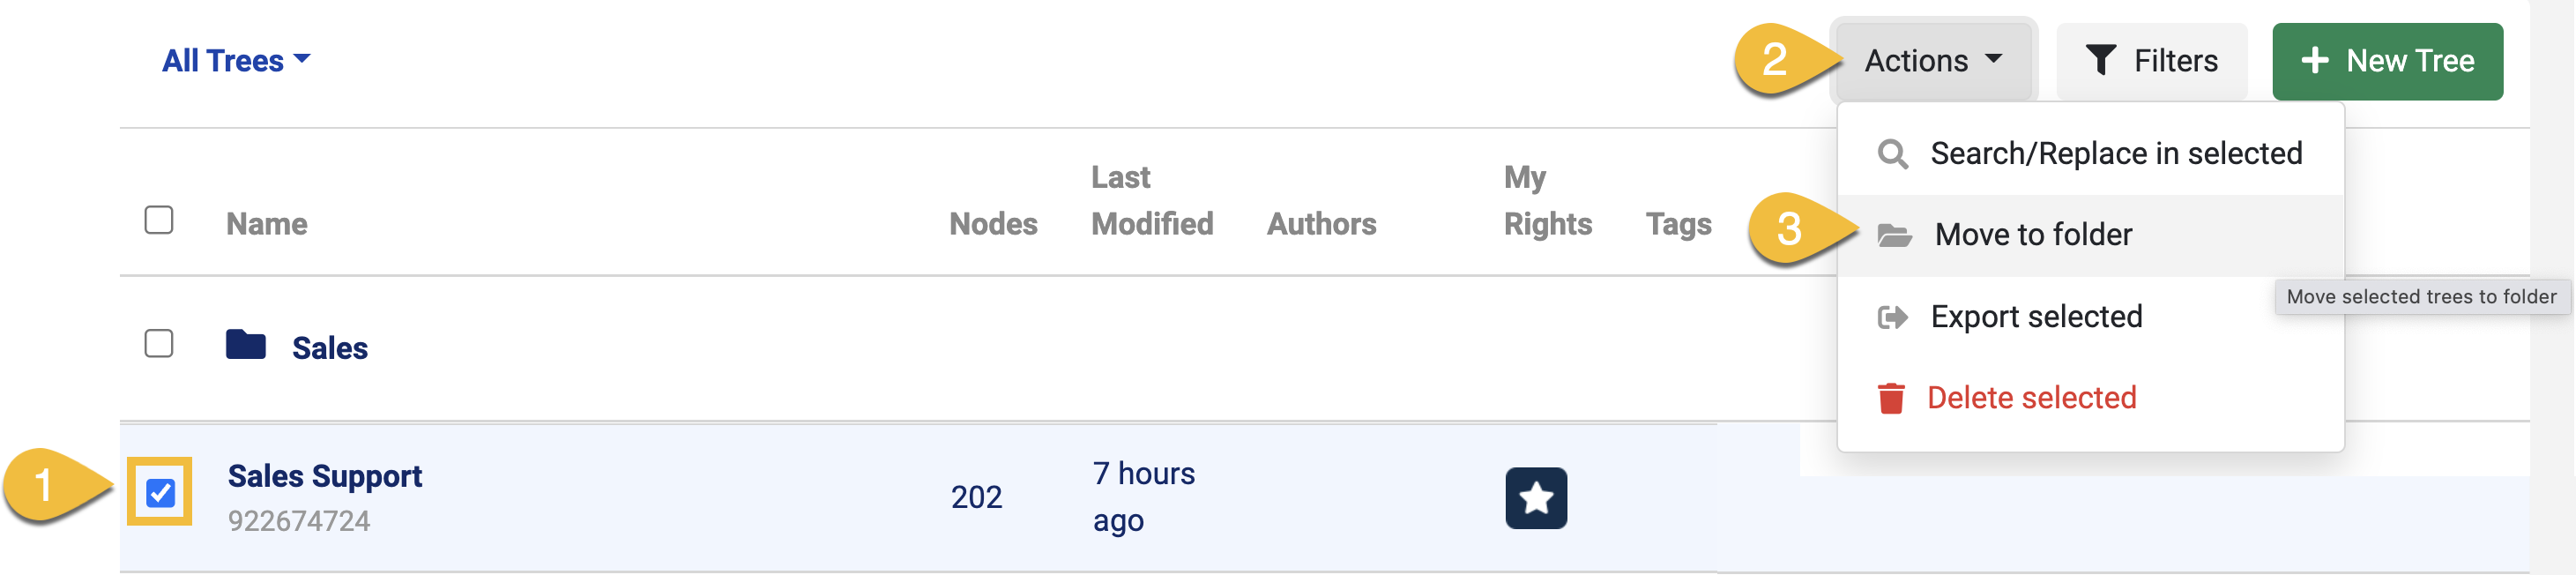
Task: Click the funnel icon on the Filters button
Action: 2100,60
